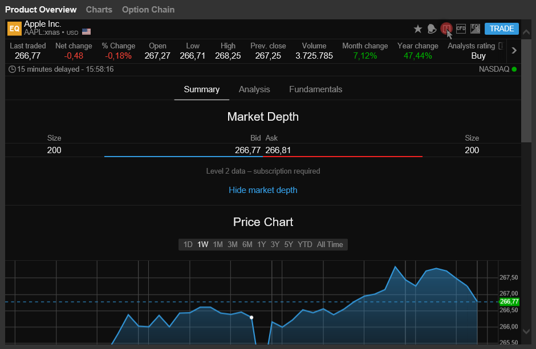This screenshot has height=349, width=536.
Task: Click the % Change value -0,18%
Action: tap(118, 56)
